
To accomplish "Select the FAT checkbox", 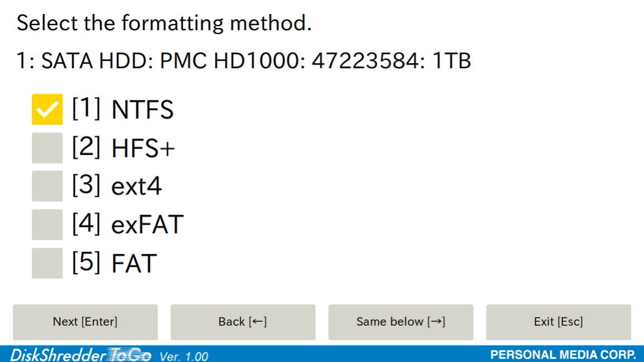I will coord(47,263).
